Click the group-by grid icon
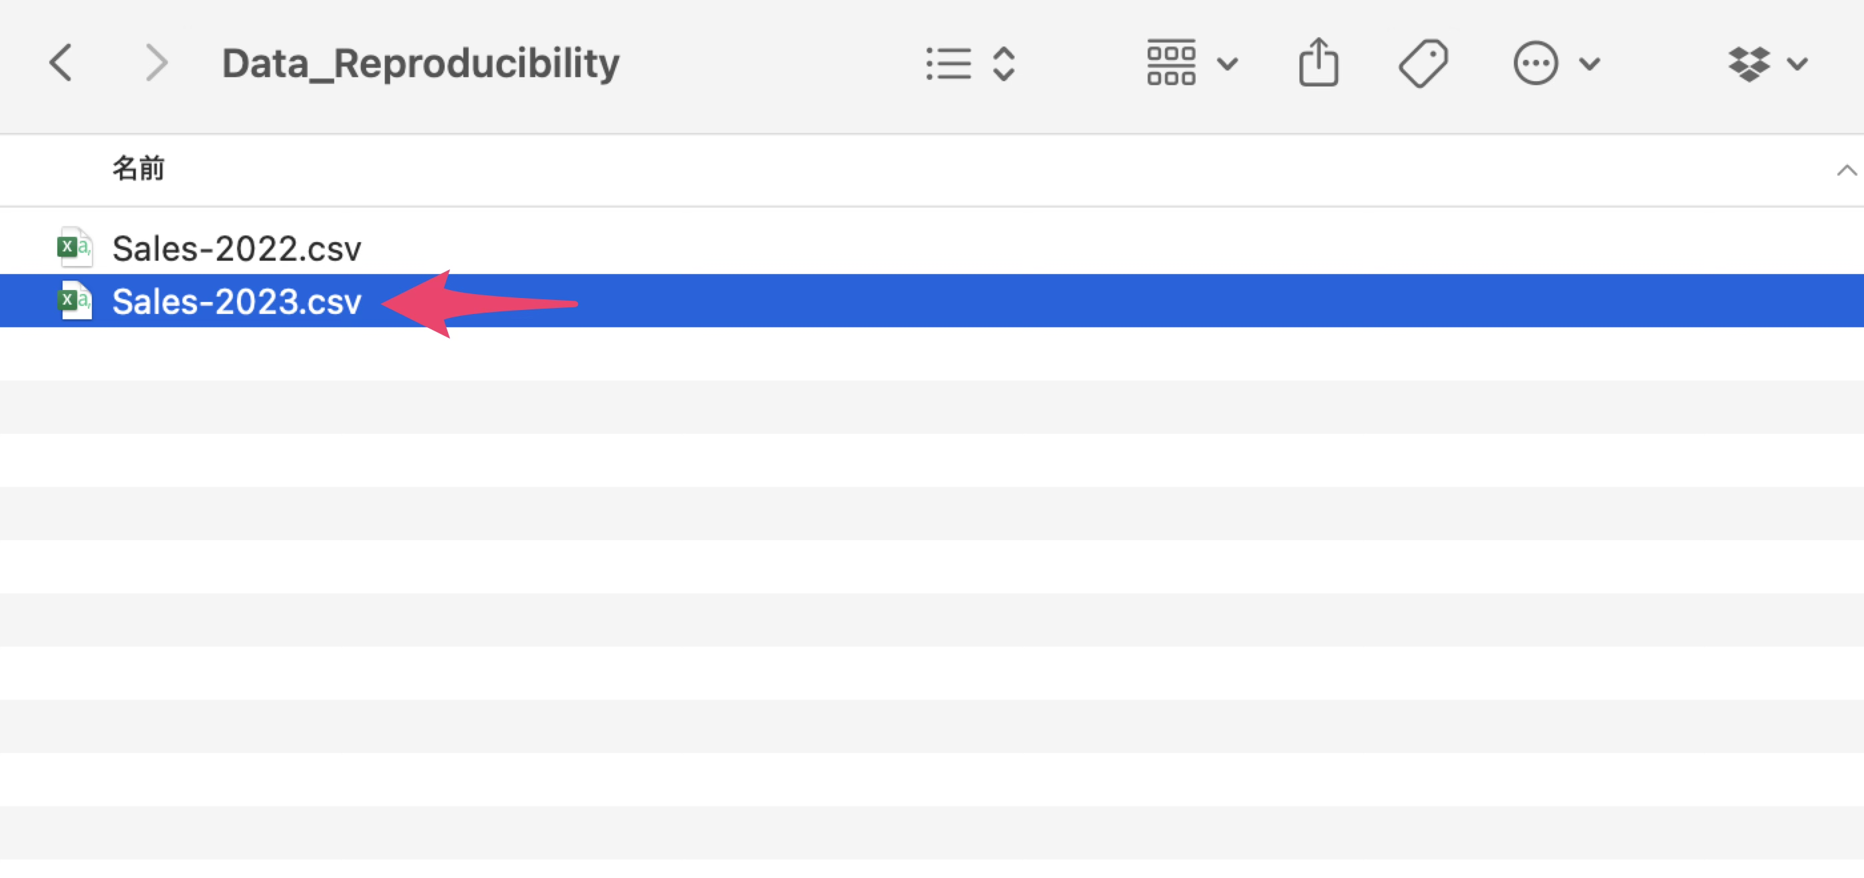Viewport: 1864px width, 878px height. (1171, 63)
